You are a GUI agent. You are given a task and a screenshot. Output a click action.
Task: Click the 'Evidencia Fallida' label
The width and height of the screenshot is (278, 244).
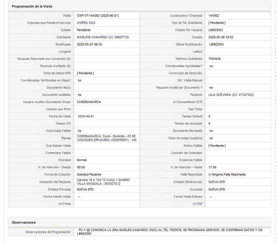point(191,160)
